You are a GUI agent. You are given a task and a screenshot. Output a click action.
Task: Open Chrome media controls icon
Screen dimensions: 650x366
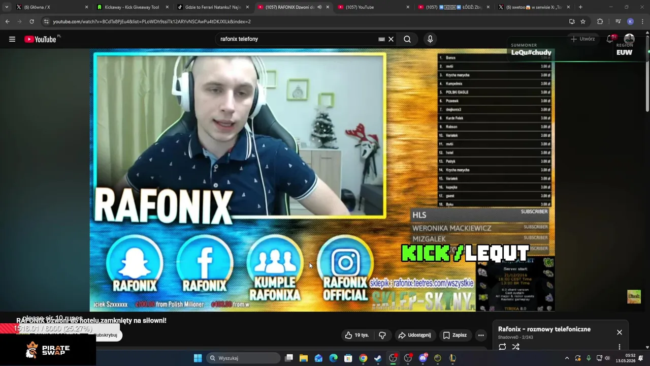tap(618, 21)
